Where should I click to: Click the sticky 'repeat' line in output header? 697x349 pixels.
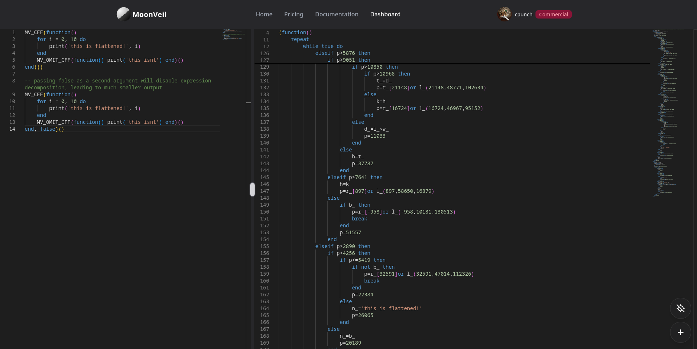[300, 39]
